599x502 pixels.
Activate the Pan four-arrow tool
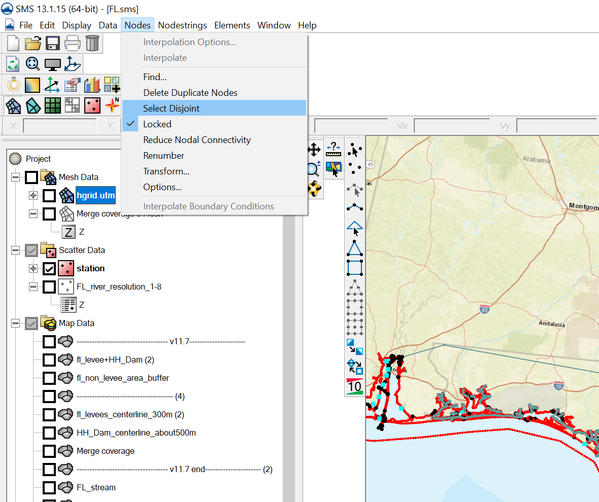[314, 149]
